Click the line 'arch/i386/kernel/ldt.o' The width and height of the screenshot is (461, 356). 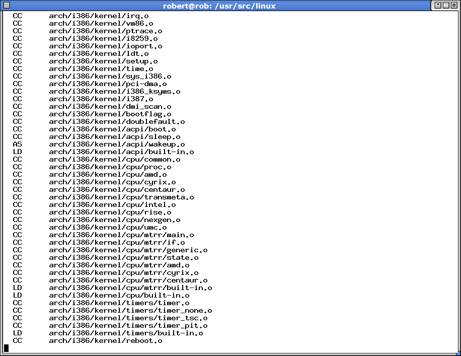click(x=99, y=54)
